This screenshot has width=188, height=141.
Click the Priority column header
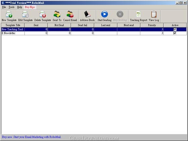pos(152,25)
